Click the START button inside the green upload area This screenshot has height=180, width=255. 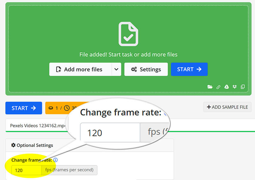(x=189, y=69)
